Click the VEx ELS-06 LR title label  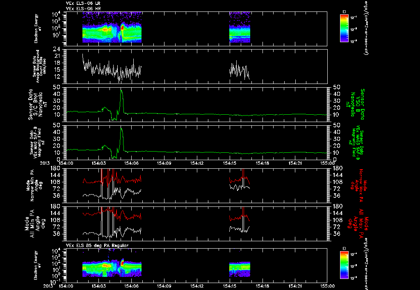[x=83, y=3]
